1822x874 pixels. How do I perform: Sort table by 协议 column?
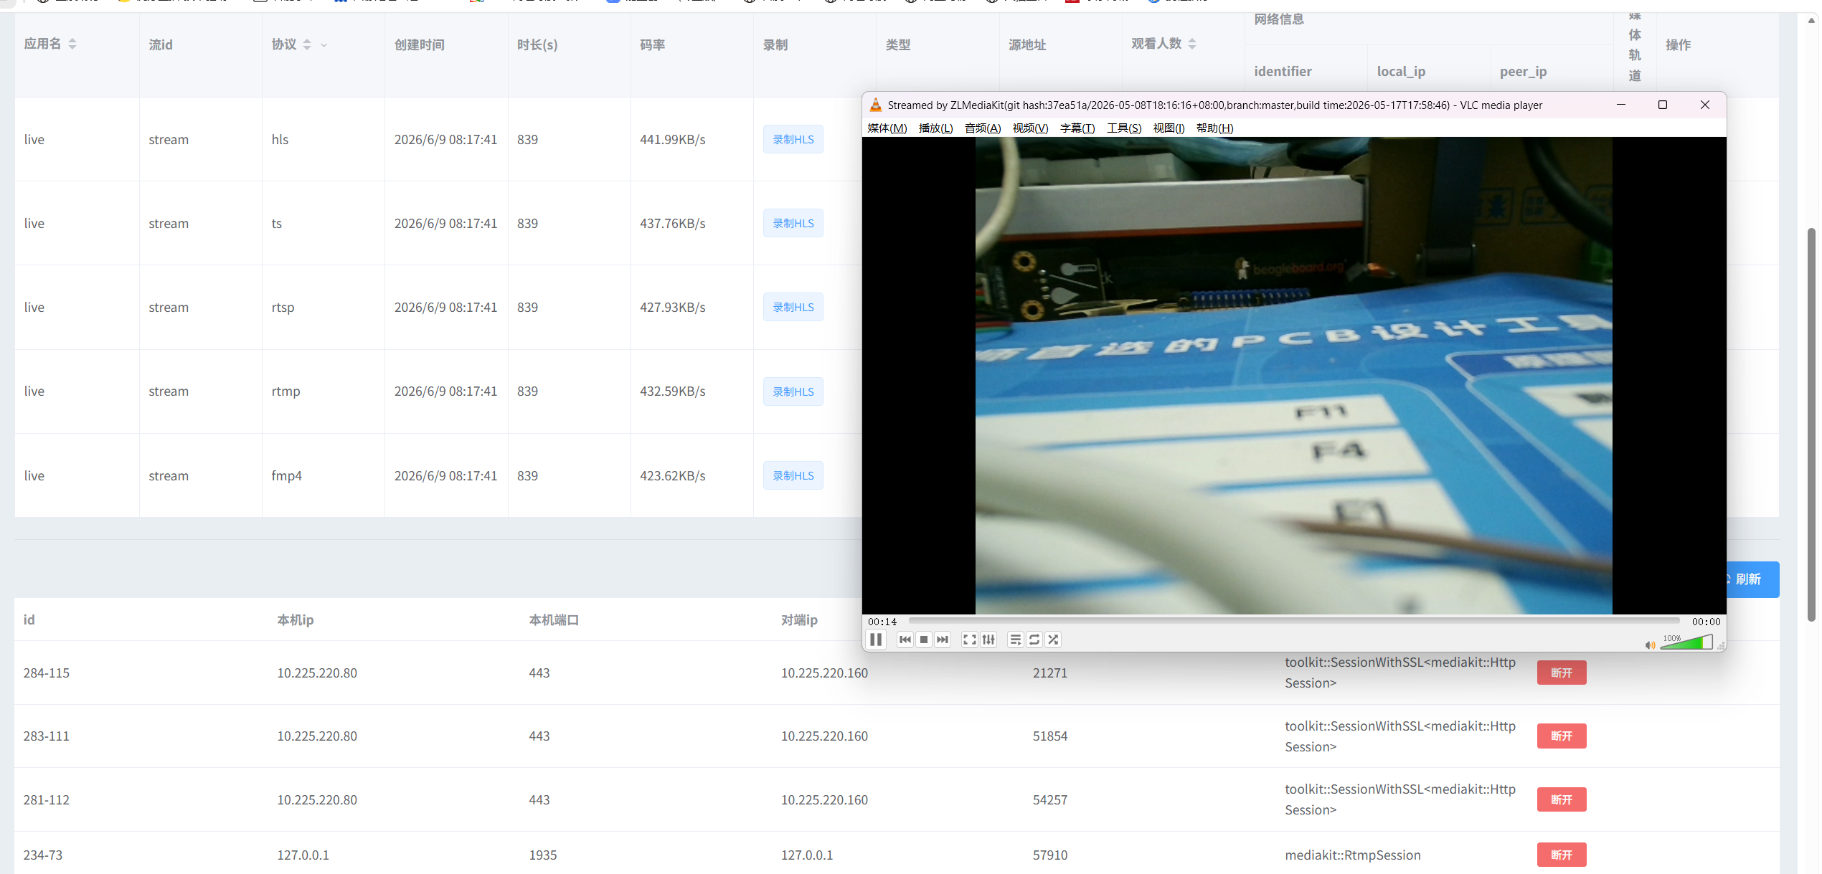(x=307, y=44)
